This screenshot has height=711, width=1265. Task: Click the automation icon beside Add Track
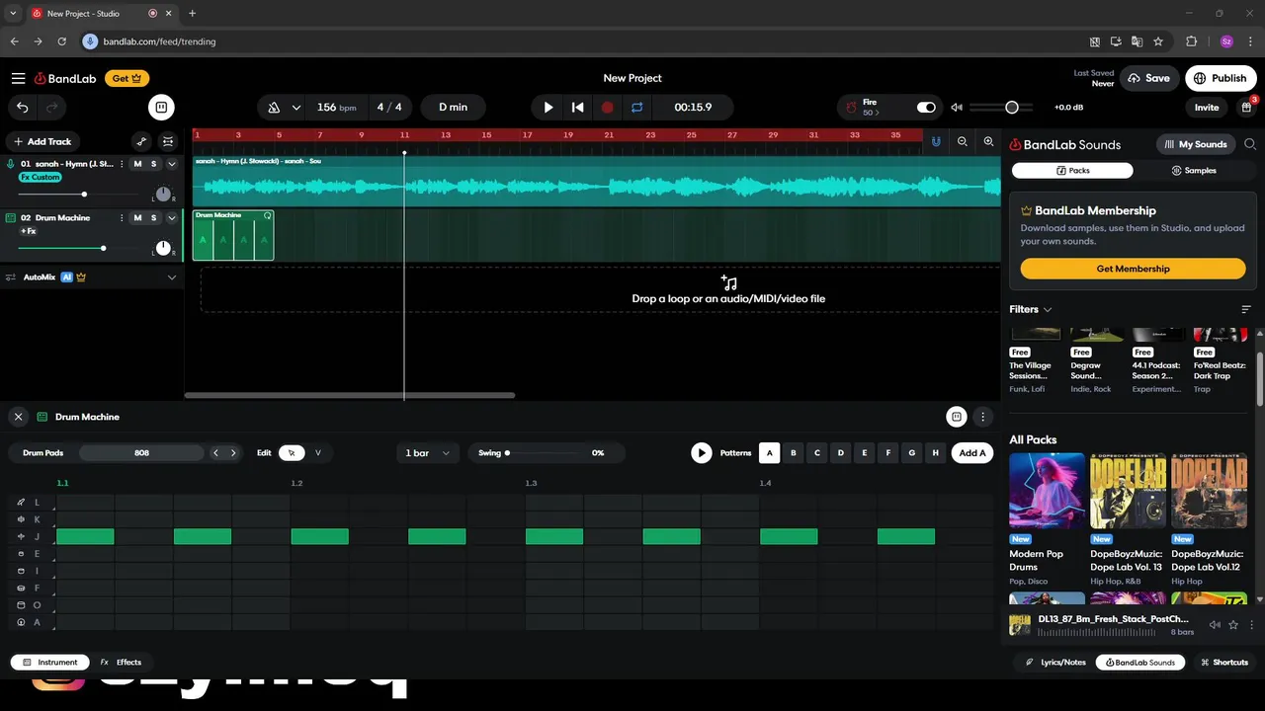[141, 141]
